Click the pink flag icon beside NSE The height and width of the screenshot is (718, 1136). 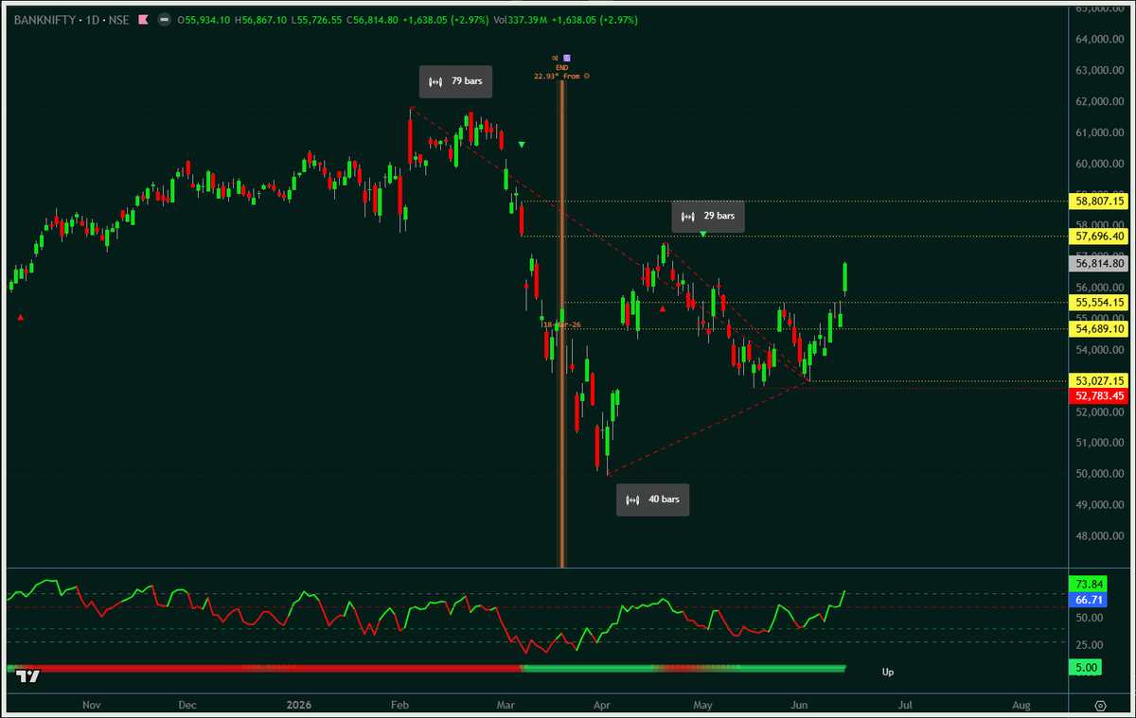click(143, 19)
